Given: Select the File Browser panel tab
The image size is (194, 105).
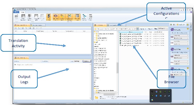Looking at the screenshot, I should click(x=100, y=25).
